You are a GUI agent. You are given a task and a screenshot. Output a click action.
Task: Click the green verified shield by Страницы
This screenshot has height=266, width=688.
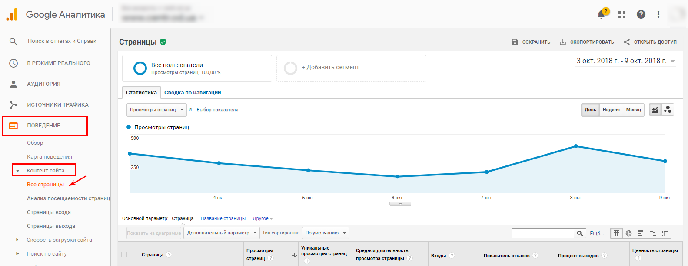point(163,42)
